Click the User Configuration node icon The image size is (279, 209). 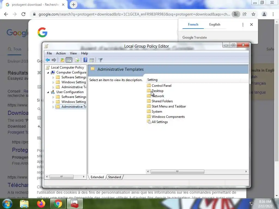click(53, 92)
